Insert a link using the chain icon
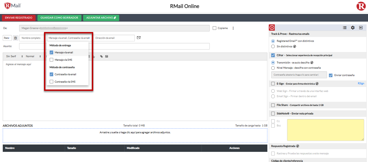 (x=101, y=56)
